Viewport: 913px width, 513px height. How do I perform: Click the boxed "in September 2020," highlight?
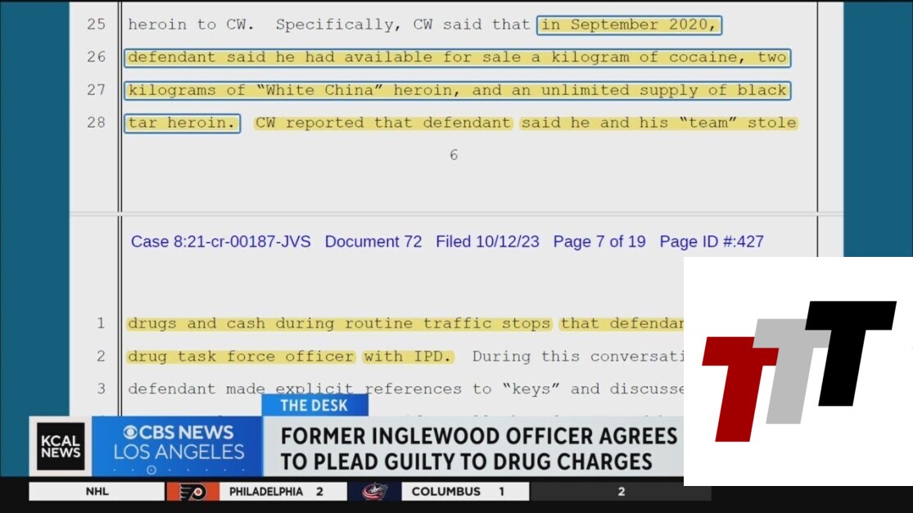pos(630,25)
